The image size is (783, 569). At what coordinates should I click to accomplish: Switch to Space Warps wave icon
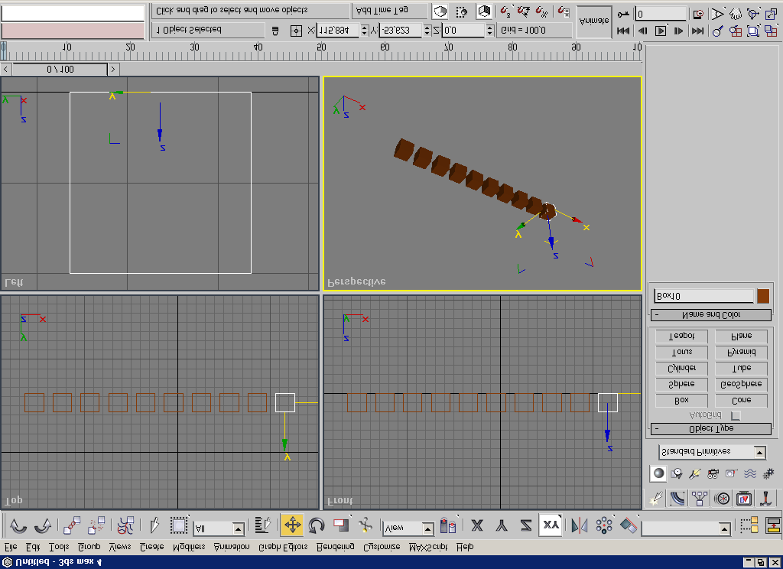[x=749, y=473]
